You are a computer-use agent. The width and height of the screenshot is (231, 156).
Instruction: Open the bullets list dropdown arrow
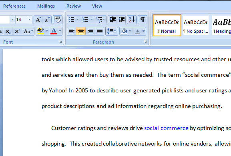pyautogui.click(x=78, y=20)
